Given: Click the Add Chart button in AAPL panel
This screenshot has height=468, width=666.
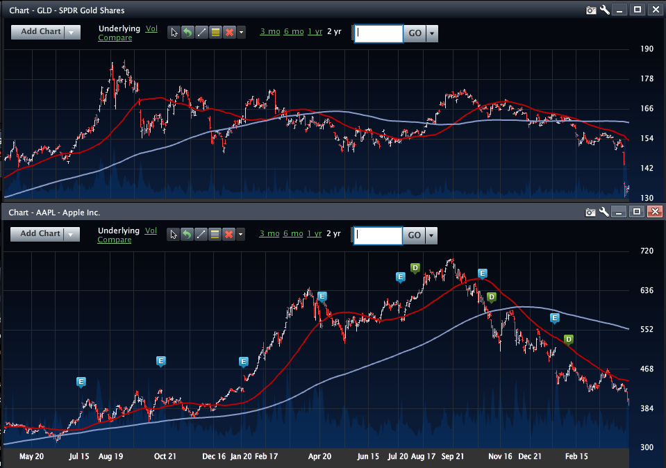Looking at the screenshot, I should (40, 234).
